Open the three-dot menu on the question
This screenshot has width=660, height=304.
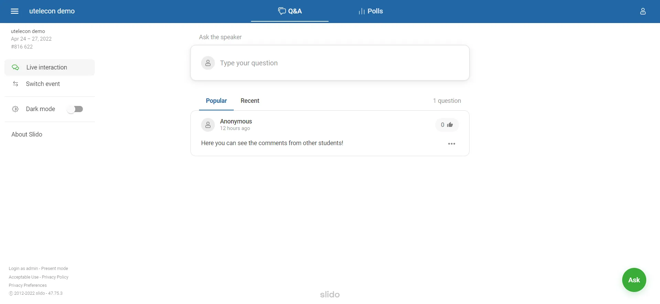[452, 144]
